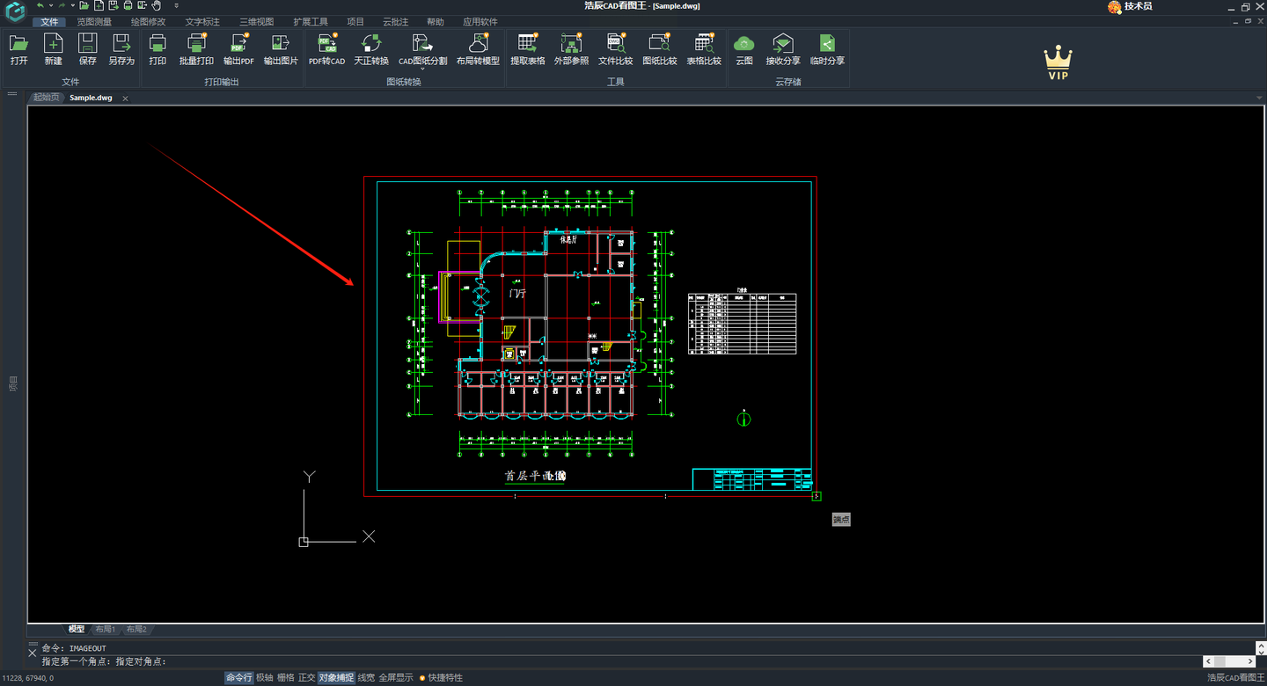Click the command line input field
Viewport: 1267px width, 686px height.
[616, 661]
